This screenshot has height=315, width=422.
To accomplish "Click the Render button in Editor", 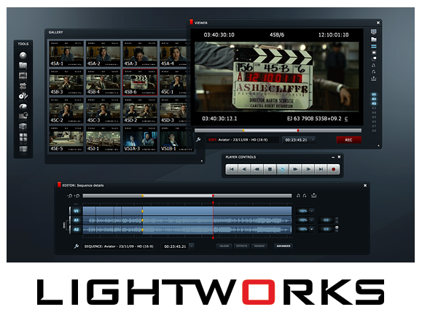I will (x=259, y=246).
